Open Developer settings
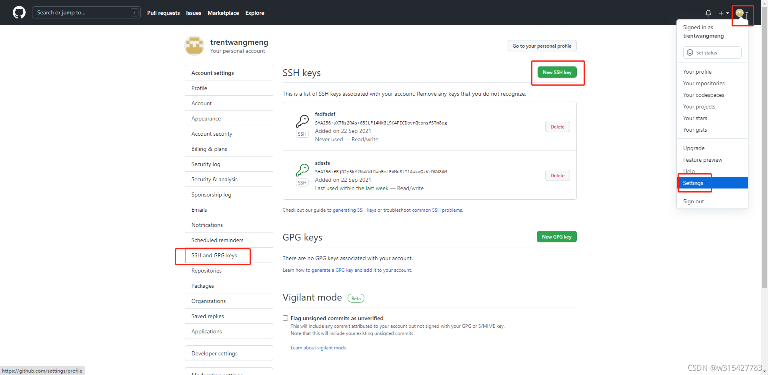This screenshot has height=375, width=768. click(229, 353)
